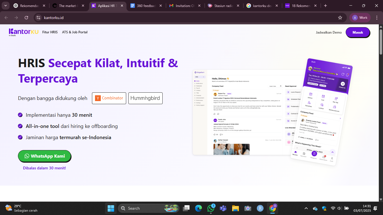Screen dimensions: 383x215
Task: Close the Aplikasi HR tab
Action: (x=122, y=6)
